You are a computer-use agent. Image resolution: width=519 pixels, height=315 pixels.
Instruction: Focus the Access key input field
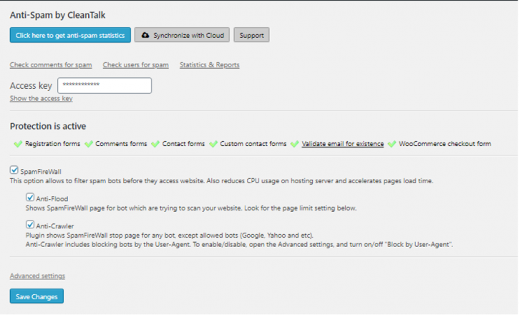[x=105, y=85]
